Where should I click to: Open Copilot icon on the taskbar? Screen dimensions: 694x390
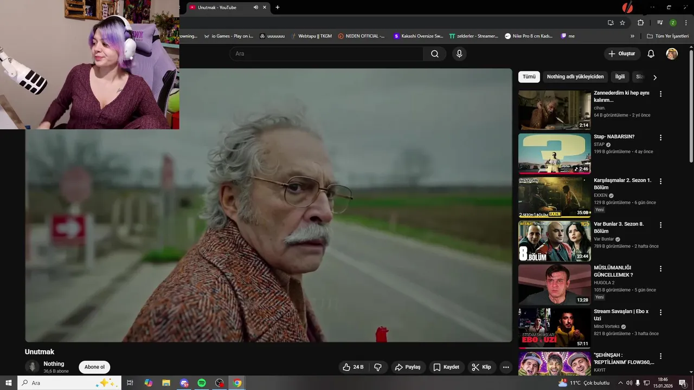click(x=149, y=383)
